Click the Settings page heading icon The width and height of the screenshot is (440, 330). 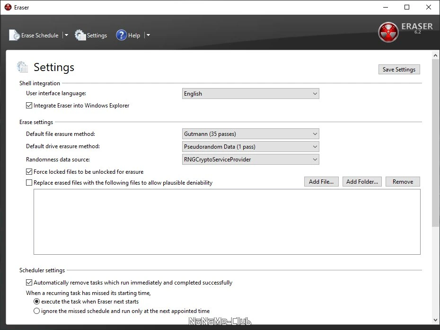click(22, 67)
